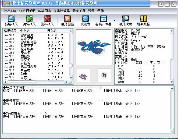
Task: Click the sprite list horizontal scroll-left arrow
Action: [x=5, y=82]
